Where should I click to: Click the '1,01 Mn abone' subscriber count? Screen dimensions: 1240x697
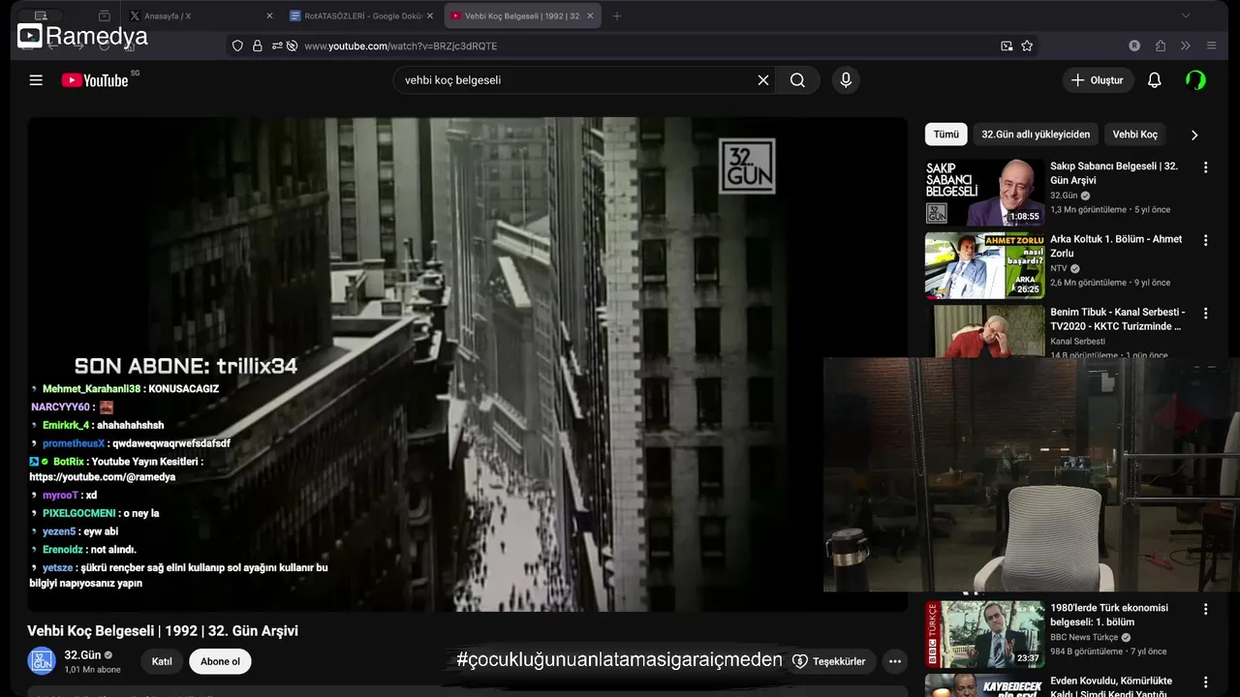(x=92, y=669)
